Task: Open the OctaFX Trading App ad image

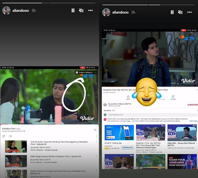Action: (119, 133)
